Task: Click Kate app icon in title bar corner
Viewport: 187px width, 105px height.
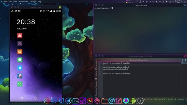Action: click(x=185, y=56)
